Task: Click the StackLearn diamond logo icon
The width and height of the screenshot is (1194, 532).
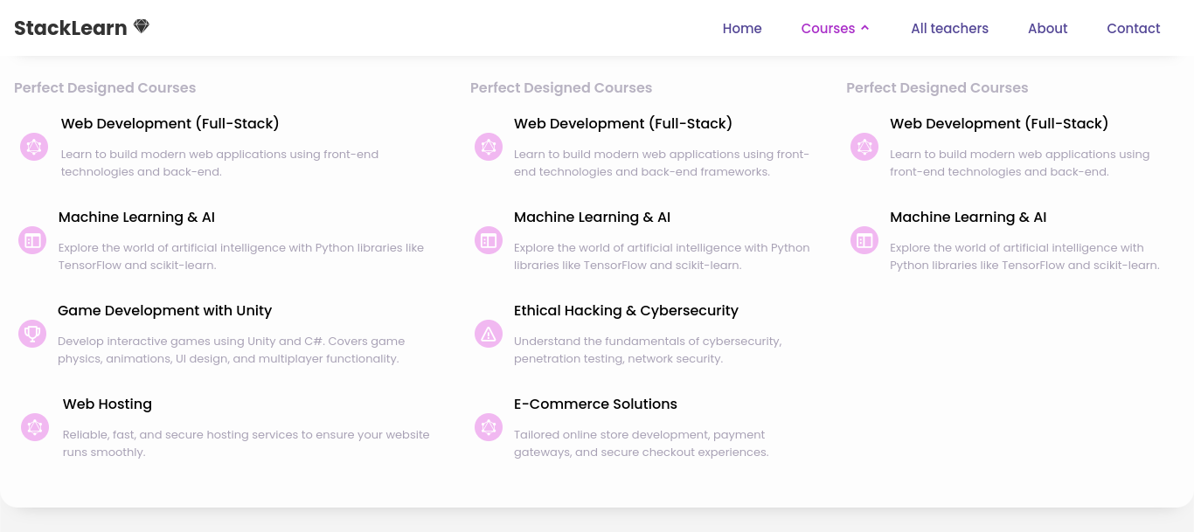Action: [142, 27]
